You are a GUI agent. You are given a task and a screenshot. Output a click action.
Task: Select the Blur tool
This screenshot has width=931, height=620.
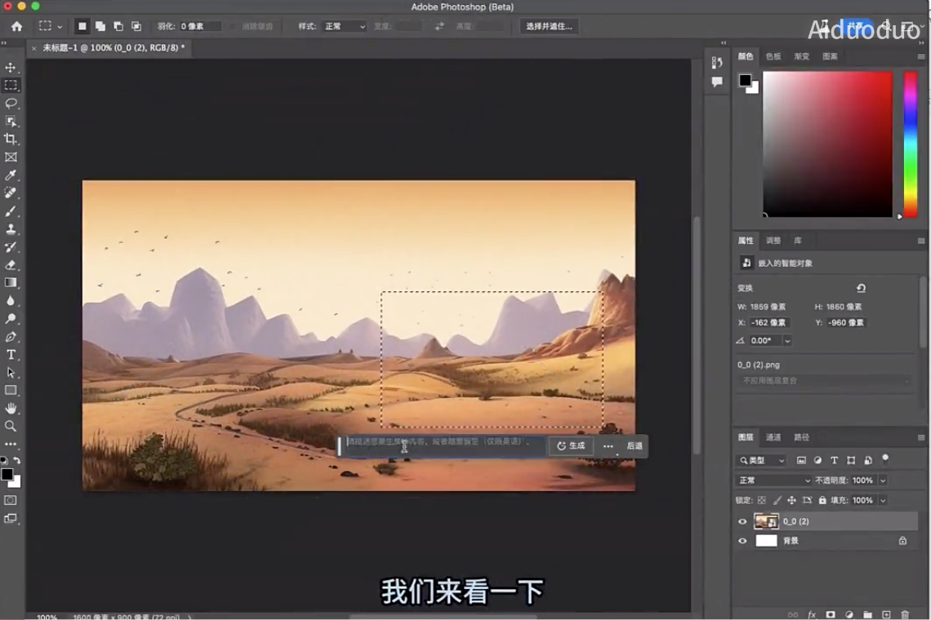pyautogui.click(x=11, y=301)
